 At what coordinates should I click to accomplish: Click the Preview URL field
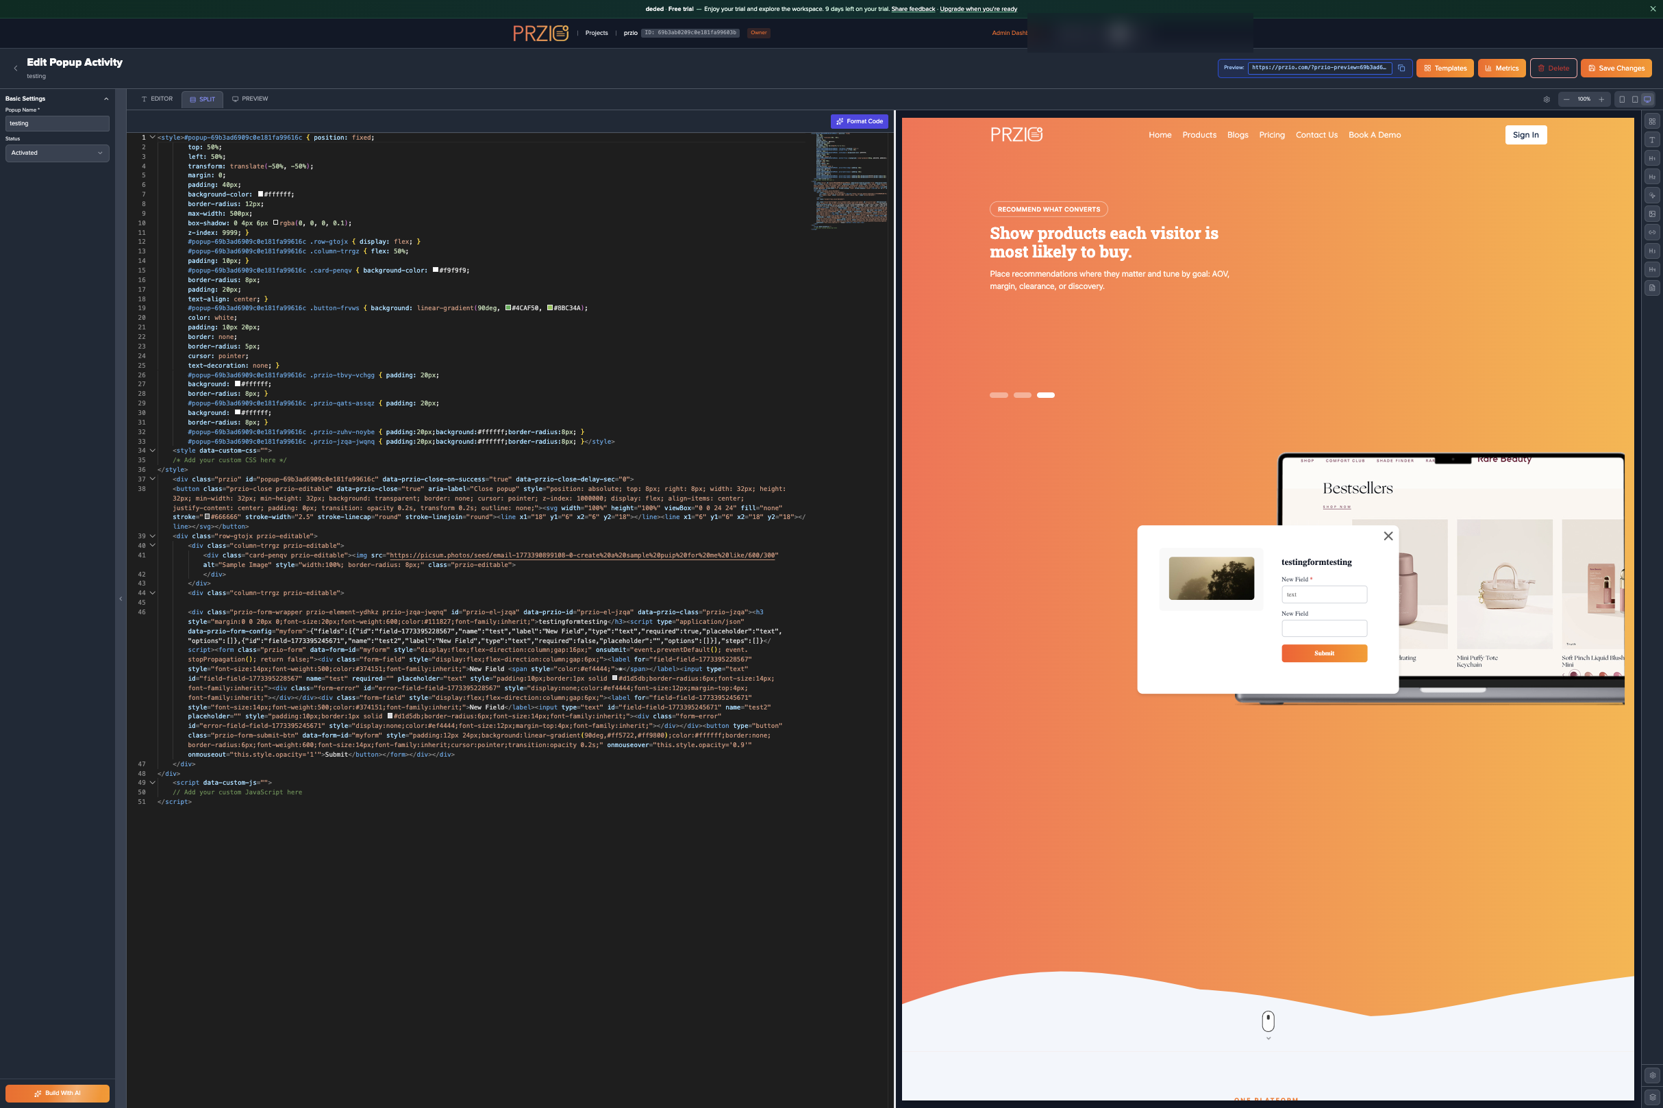pos(1320,68)
